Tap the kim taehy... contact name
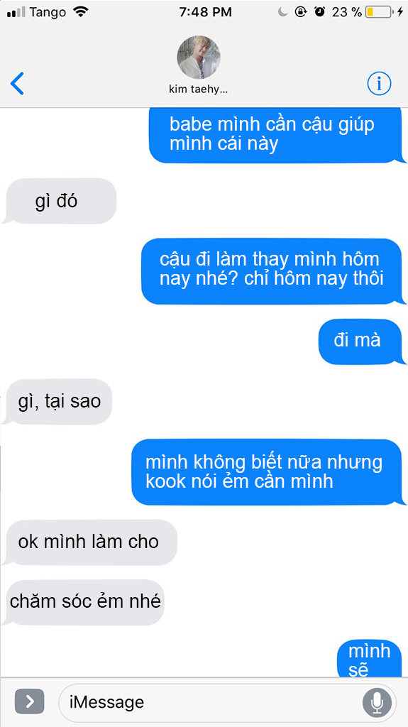This screenshot has width=408, height=727. pos(199,89)
